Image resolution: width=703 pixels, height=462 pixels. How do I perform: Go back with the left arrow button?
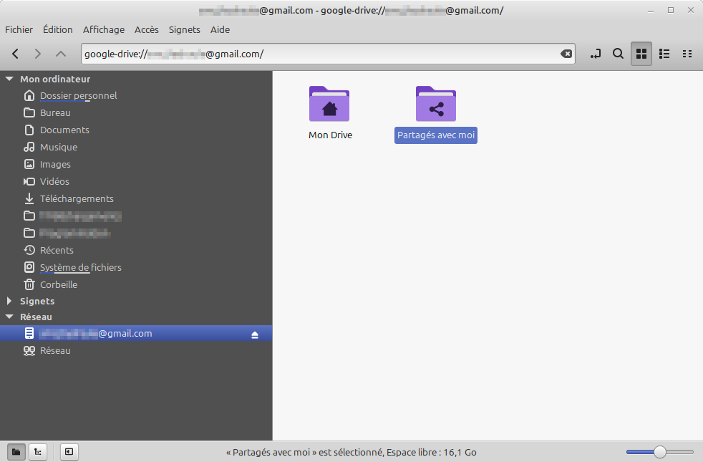coord(15,54)
